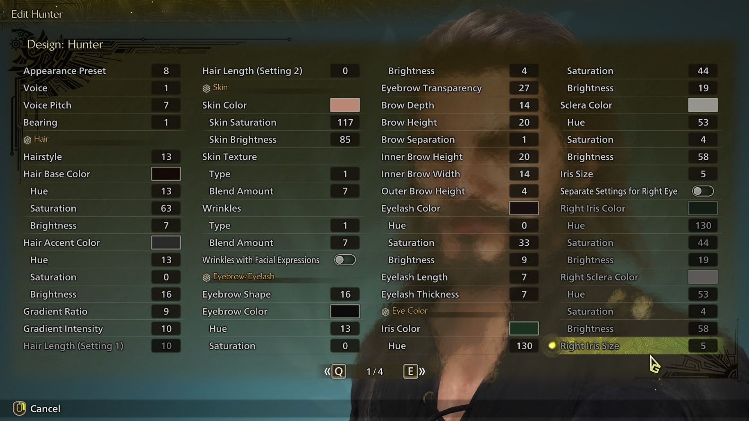Screen dimensions: 749x421
Task: Click the Eyebrow/Eyelash section icon
Action: [x=207, y=277]
